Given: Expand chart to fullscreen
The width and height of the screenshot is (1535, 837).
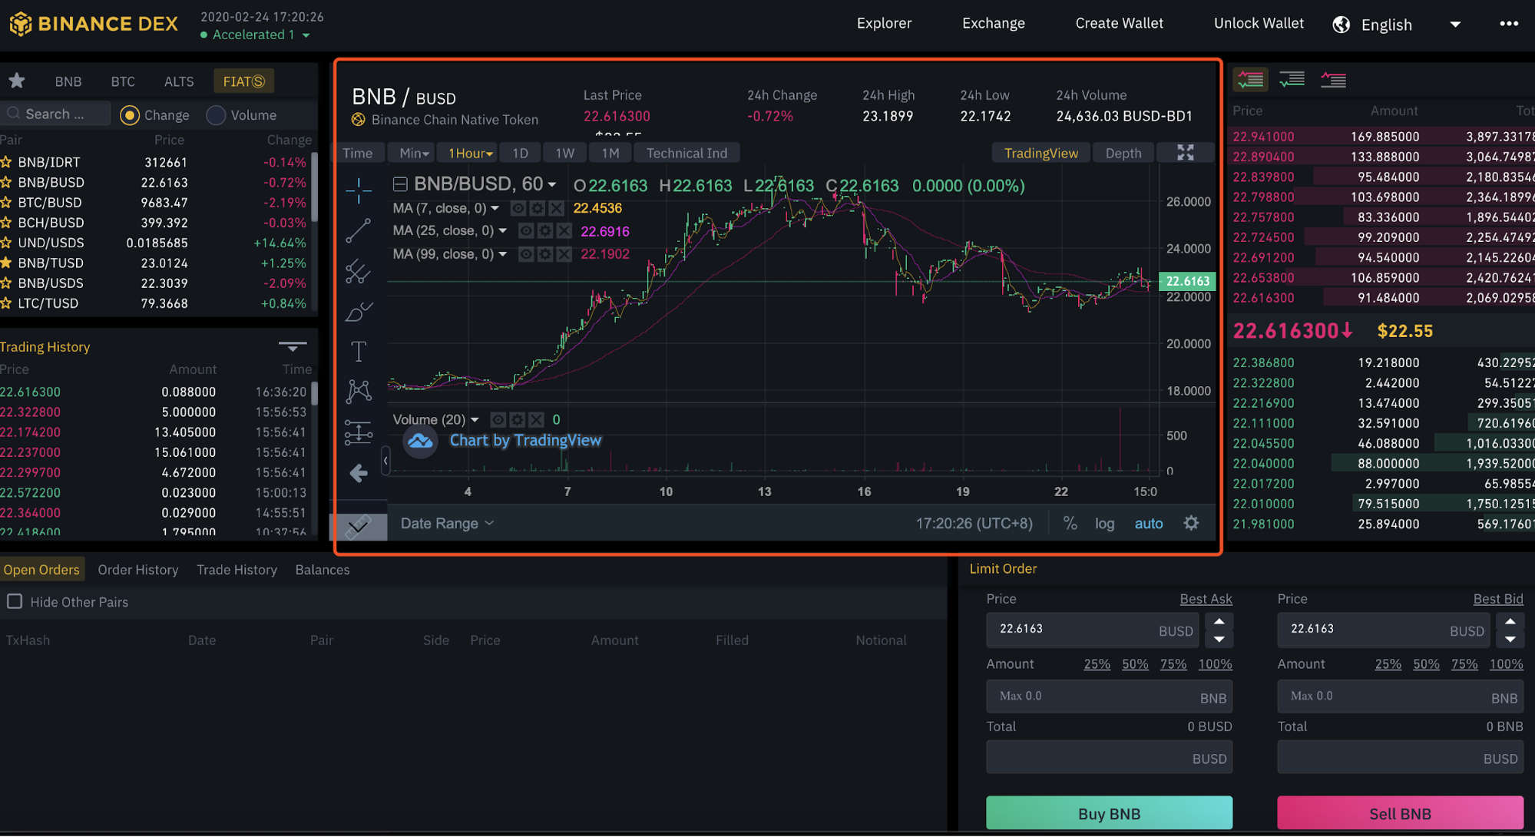Looking at the screenshot, I should [1186, 153].
